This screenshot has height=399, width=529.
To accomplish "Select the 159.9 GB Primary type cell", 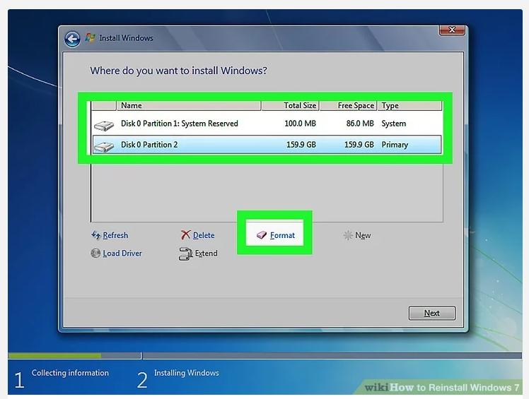I will 395,145.
